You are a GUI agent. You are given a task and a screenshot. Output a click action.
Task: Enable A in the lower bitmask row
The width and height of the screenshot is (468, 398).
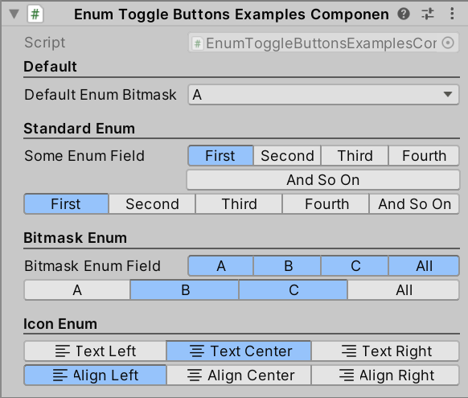77,289
